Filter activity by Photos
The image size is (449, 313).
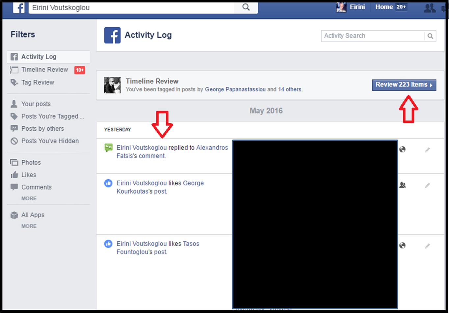tap(31, 163)
